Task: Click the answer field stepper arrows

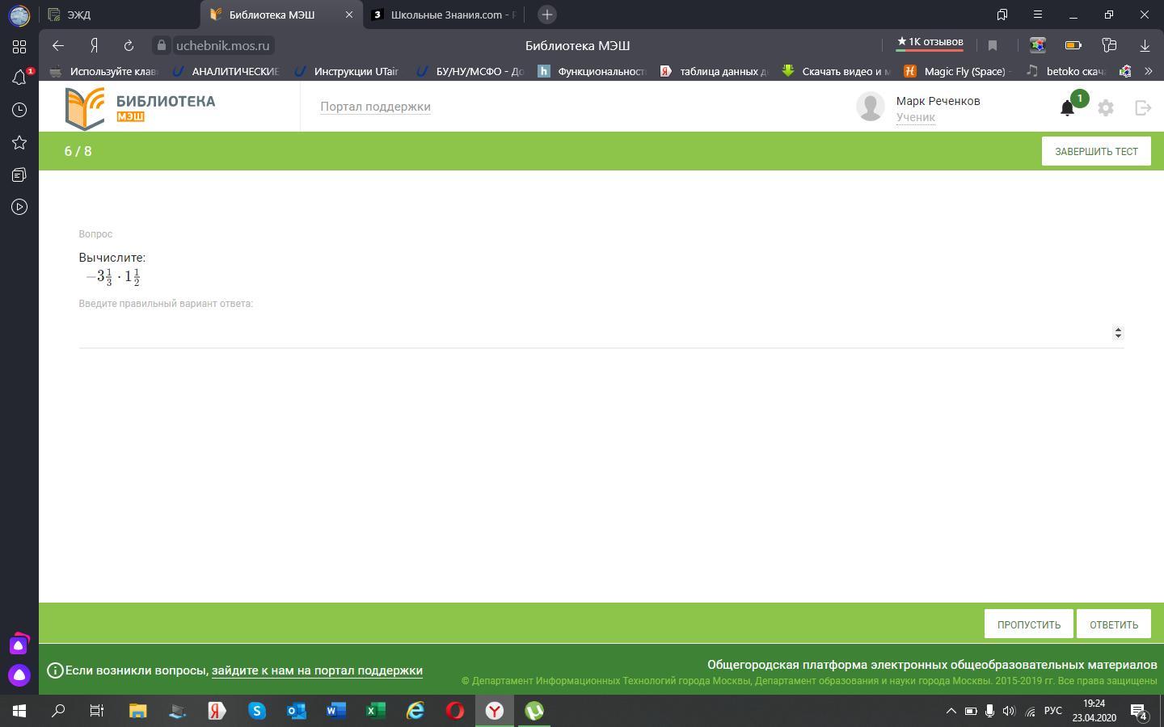Action: [x=1118, y=333]
